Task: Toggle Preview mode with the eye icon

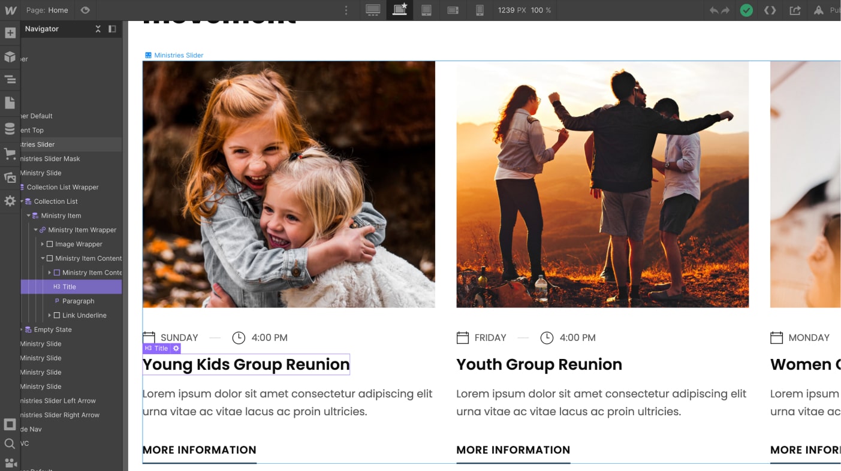Action: tap(85, 10)
